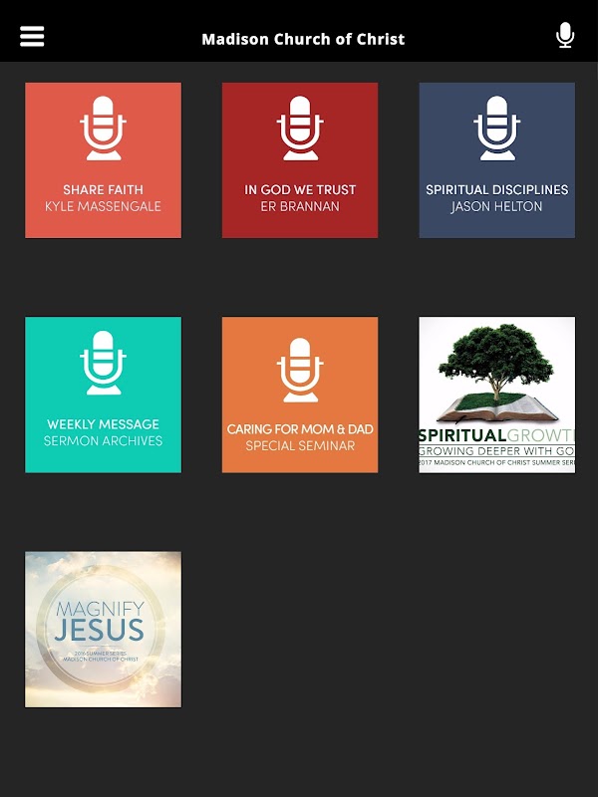Viewport: 598px width, 797px height.
Task: Tap the microphone icon in the header
Action: 565,36
